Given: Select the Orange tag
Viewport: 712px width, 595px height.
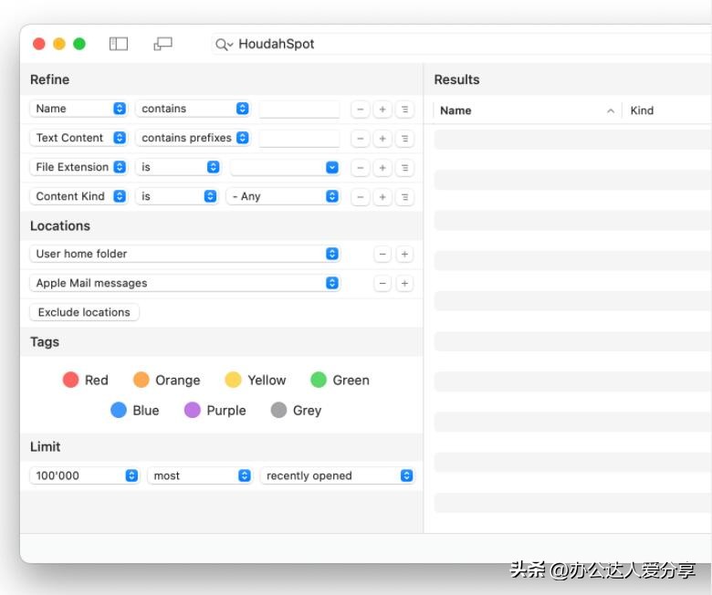Looking at the screenshot, I should (x=167, y=380).
